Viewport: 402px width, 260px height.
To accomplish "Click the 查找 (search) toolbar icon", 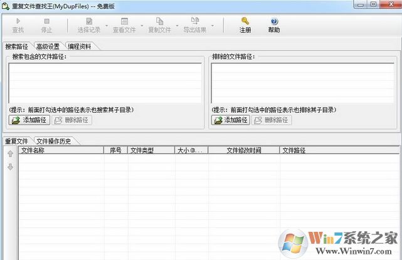I will (x=18, y=21).
